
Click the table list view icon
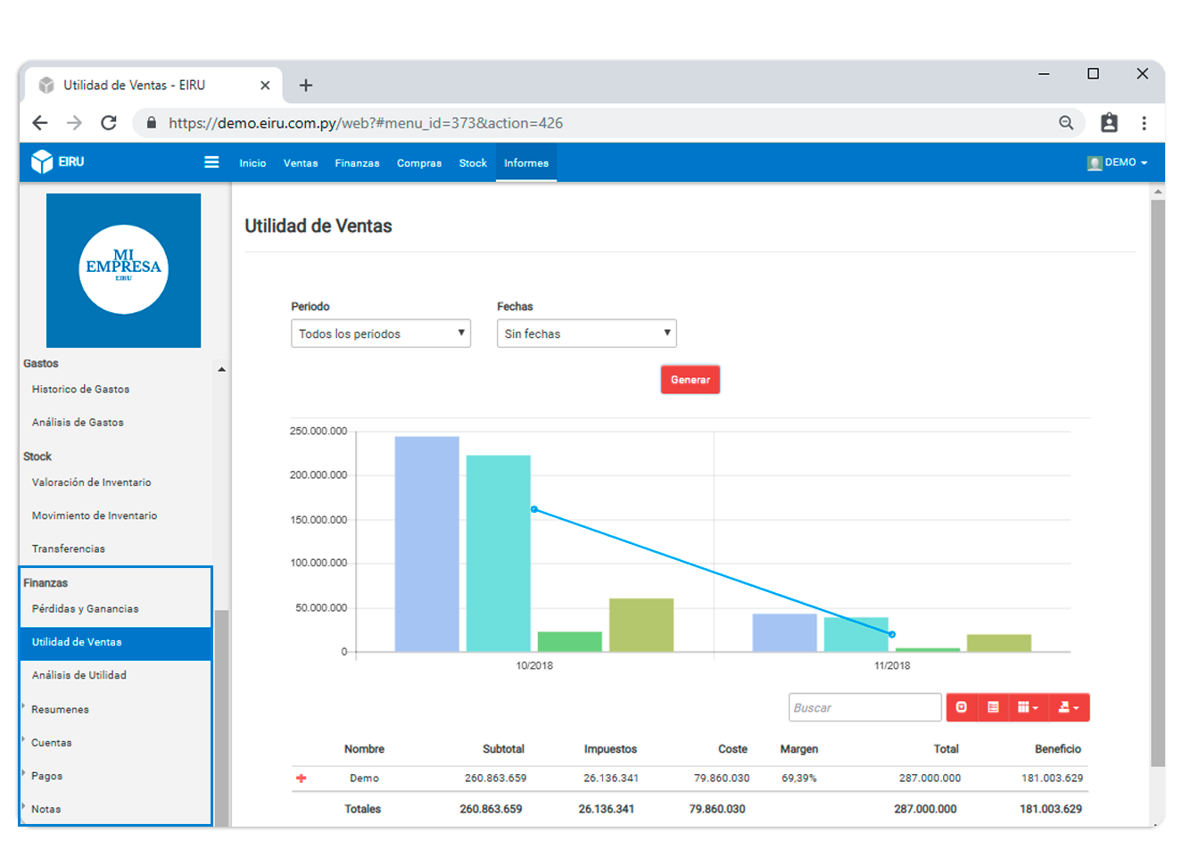pyautogui.click(x=993, y=707)
